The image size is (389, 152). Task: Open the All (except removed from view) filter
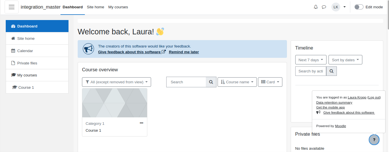(x=116, y=82)
